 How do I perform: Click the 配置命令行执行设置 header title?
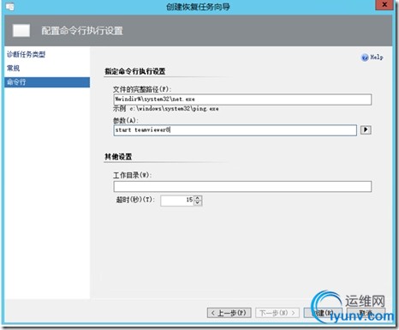(82, 31)
